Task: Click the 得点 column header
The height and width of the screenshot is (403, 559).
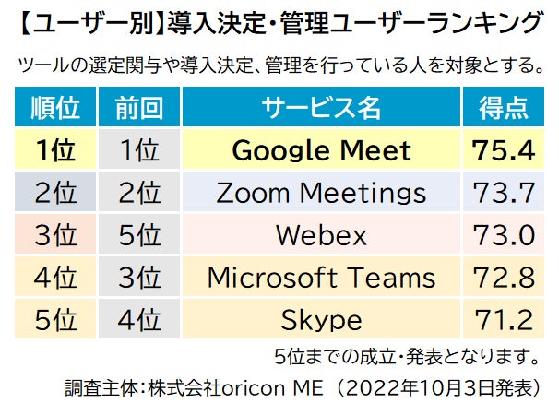Action: coord(504,107)
